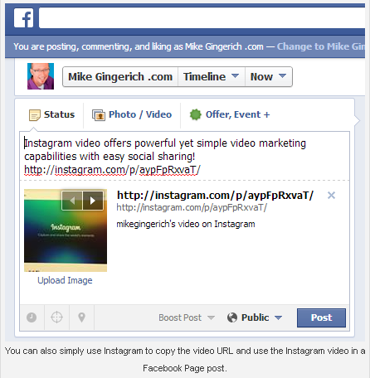This screenshot has width=370, height=378.
Task: Click the Facebook logo icon
Action: click(23, 18)
